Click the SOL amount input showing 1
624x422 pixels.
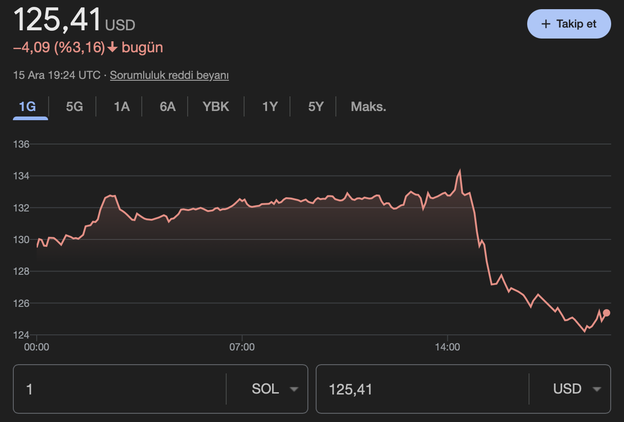tap(119, 389)
